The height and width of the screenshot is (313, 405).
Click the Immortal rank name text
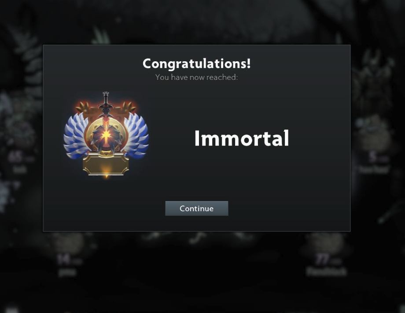tap(242, 138)
